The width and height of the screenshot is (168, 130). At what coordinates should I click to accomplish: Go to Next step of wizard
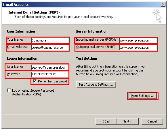(128, 121)
